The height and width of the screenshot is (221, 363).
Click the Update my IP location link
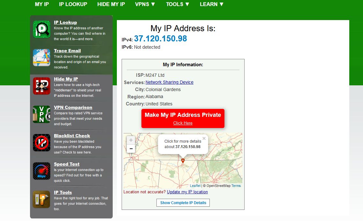click(187, 192)
